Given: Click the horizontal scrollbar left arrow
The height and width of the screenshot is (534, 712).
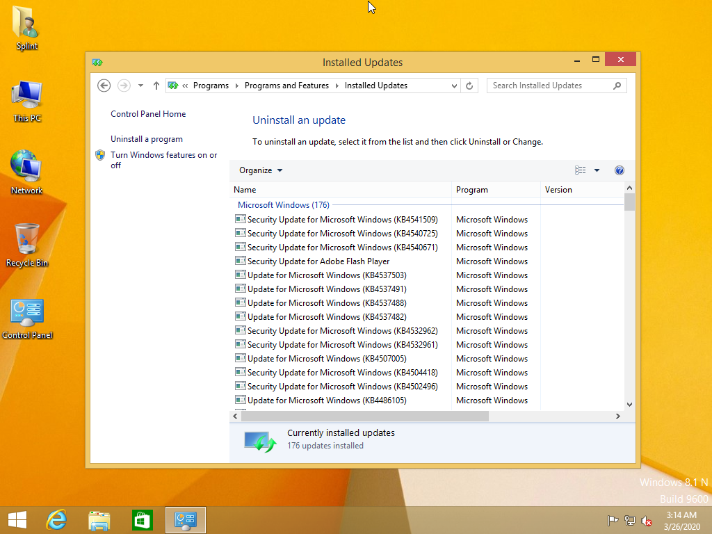Looking at the screenshot, I should (x=235, y=416).
